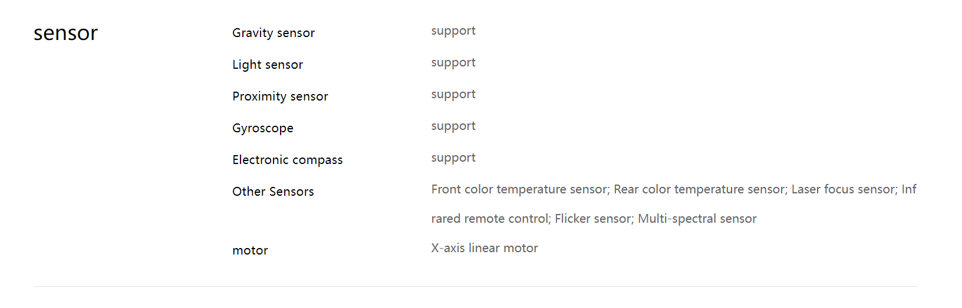Click 'support' value next to Light sensor
This screenshot has height=308, width=962.
pyautogui.click(x=453, y=63)
